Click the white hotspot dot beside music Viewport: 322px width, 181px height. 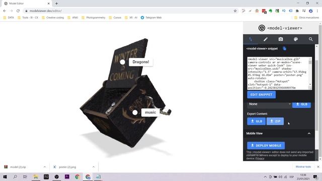(x=135, y=113)
